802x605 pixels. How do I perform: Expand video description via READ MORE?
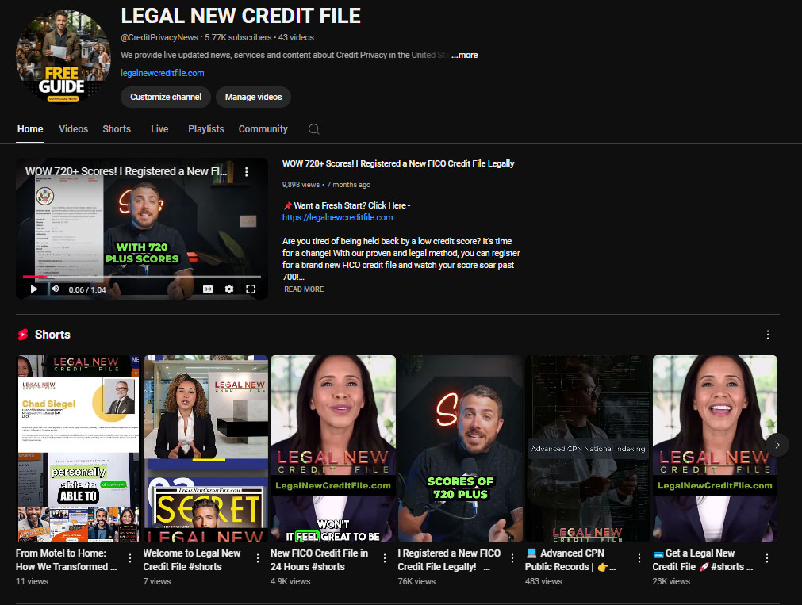point(304,289)
